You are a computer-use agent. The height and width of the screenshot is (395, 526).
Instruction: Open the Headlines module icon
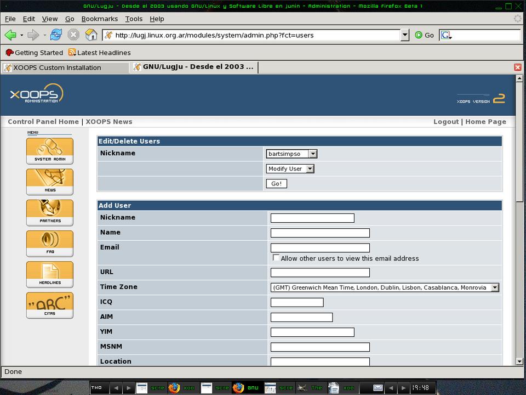coord(49,274)
